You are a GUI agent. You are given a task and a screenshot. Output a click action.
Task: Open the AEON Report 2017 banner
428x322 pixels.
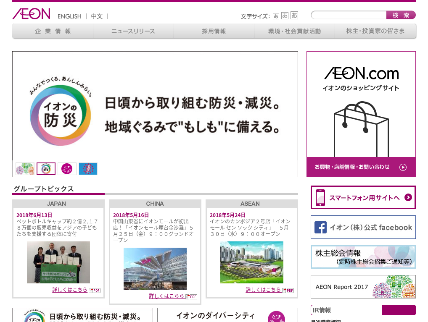click(363, 287)
